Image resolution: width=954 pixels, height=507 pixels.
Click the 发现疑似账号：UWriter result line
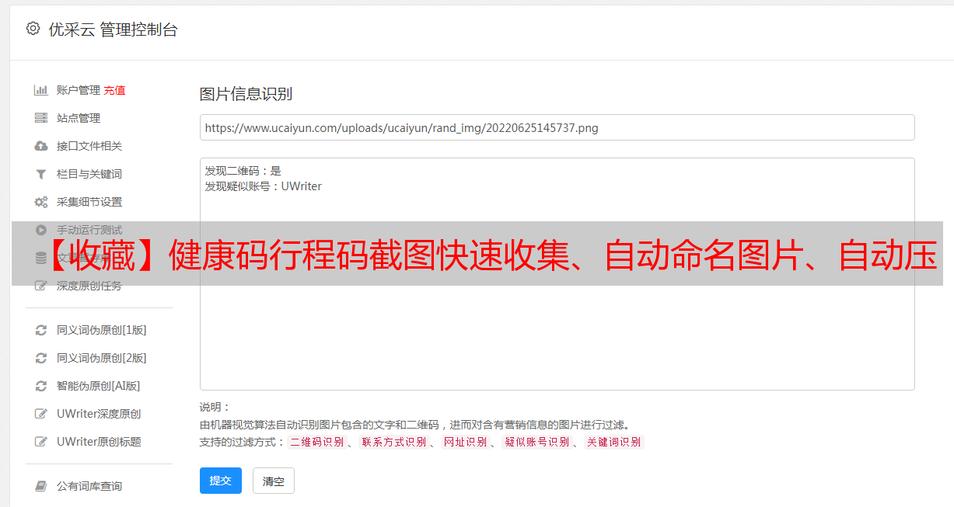tap(264, 186)
